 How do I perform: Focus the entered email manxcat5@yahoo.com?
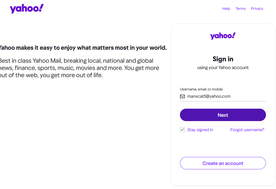209,97
